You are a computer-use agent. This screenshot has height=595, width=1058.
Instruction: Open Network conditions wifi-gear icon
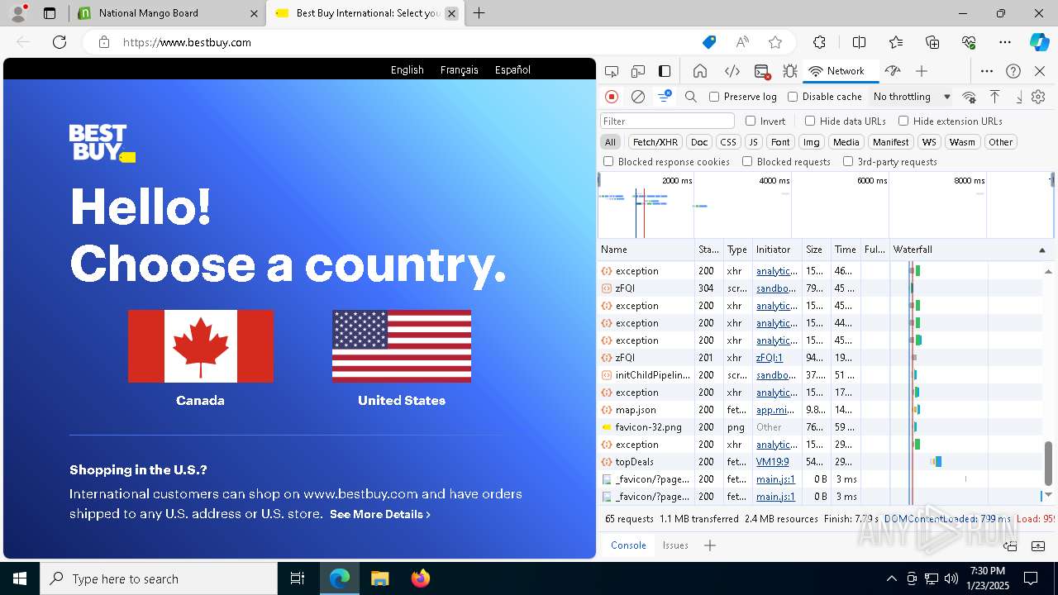click(970, 97)
